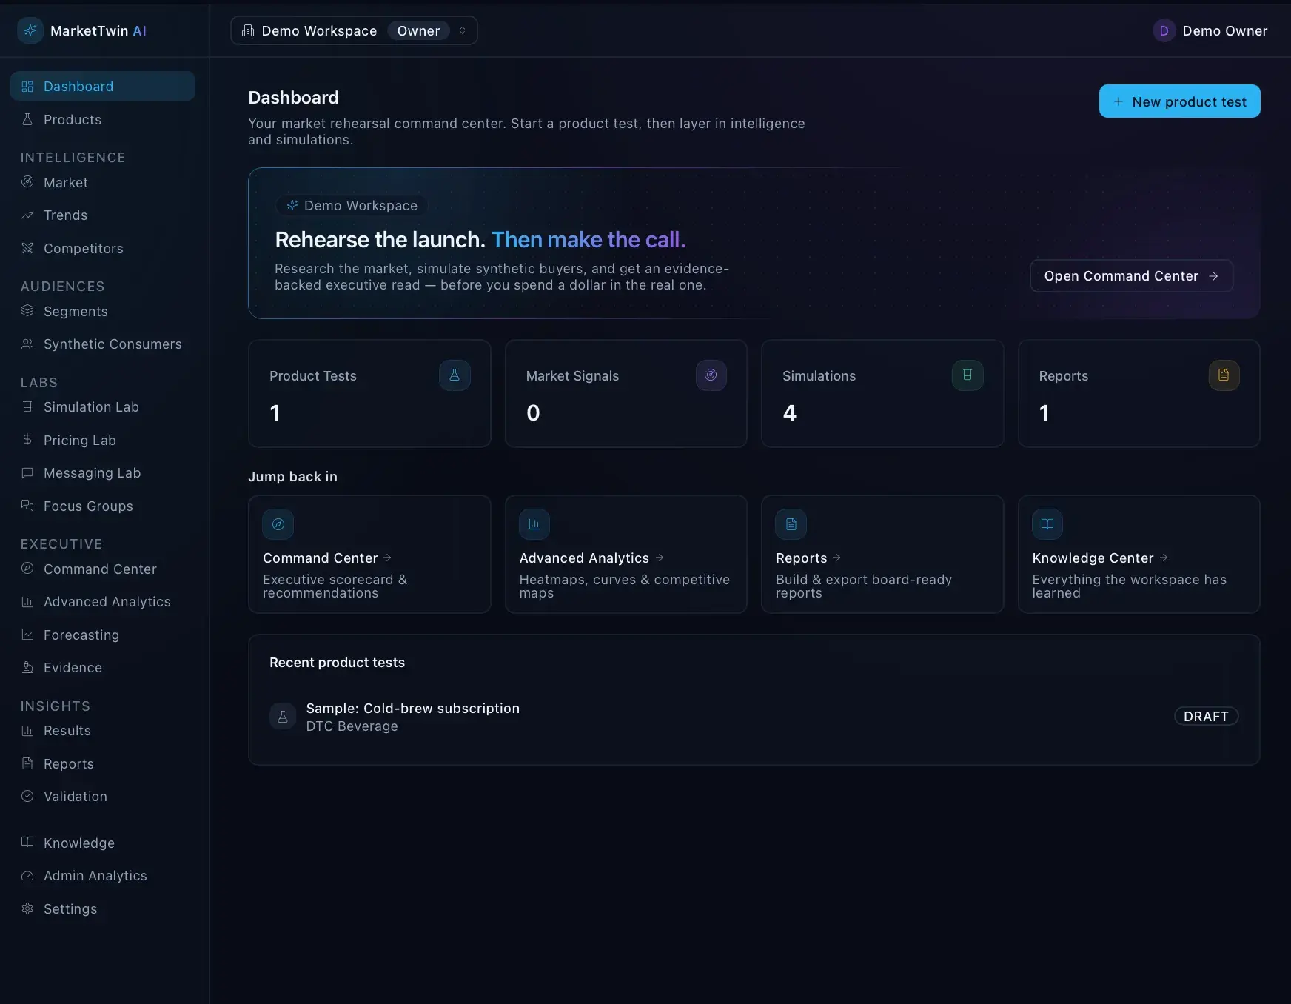This screenshot has height=1004, width=1291.
Task: Open the Command Center jump-back card
Action: [369, 554]
